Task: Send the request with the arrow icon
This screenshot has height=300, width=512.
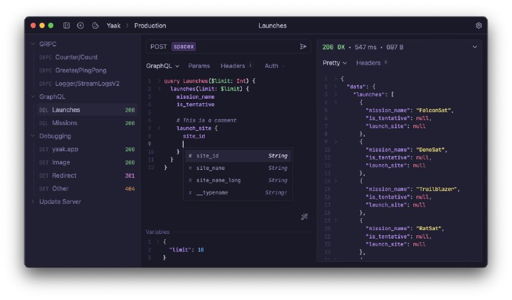Action: (303, 46)
